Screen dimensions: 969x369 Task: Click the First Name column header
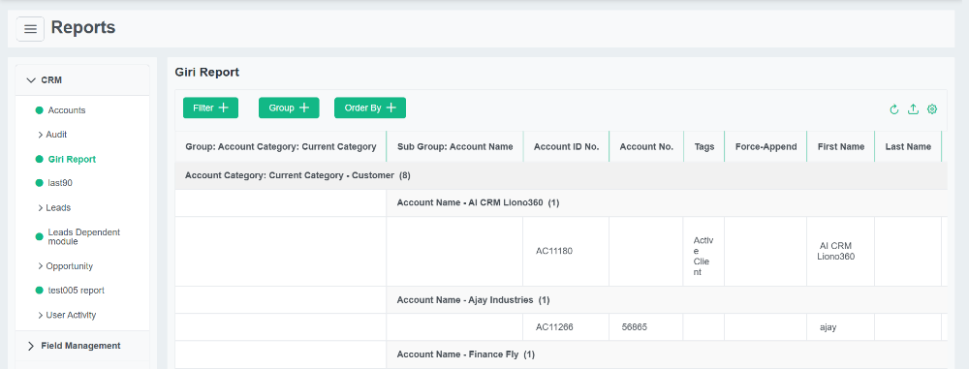(840, 146)
